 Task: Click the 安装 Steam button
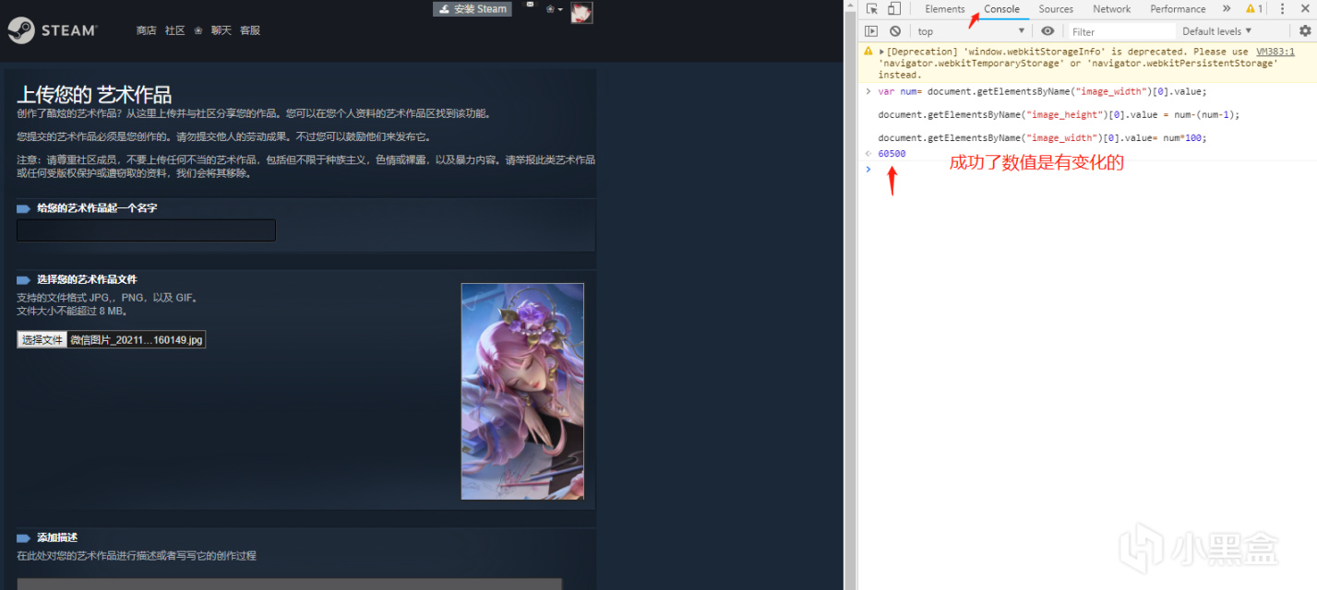[472, 8]
